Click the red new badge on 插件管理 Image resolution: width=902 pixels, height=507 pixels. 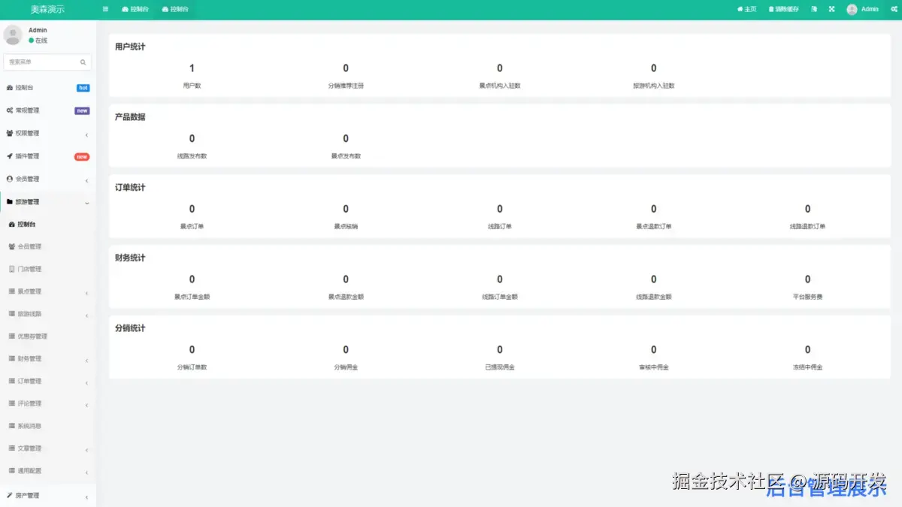82,156
